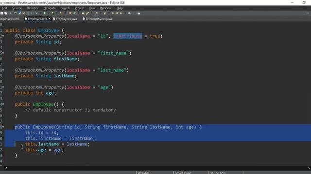Collapse the fold marker at the first_name annotation

[x=3, y=53]
